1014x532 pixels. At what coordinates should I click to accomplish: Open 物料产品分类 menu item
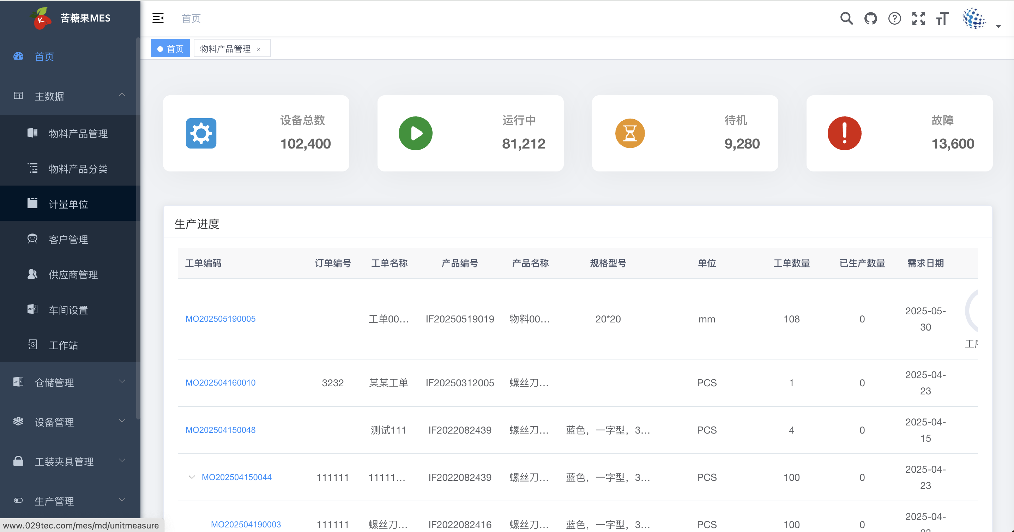tap(70, 168)
